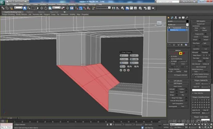This screenshot has width=213, height=129.
Task: Toggle Delete Isolated Vertices checkbox
Action: click(x=193, y=74)
